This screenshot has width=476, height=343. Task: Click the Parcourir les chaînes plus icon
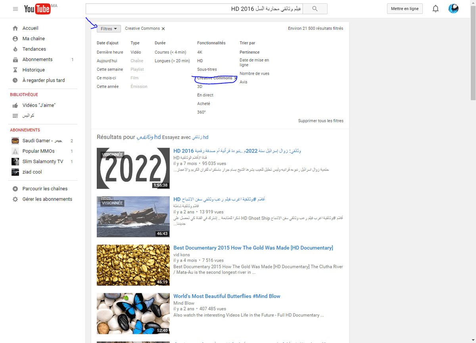[x=15, y=189]
